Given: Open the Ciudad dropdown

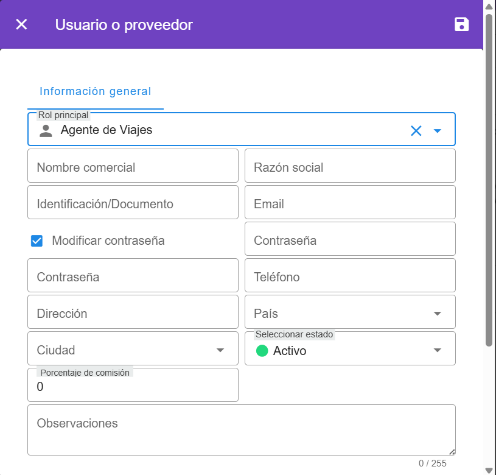Looking at the screenshot, I should tap(220, 350).
